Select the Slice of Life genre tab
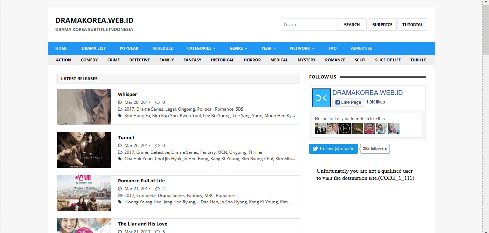The width and height of the screenshot is (489, 233). 388,60
